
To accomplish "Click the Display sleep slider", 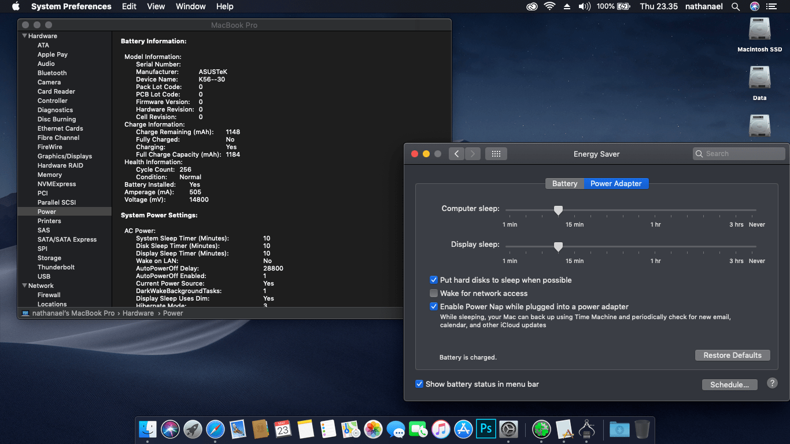I will click(630, 246).
